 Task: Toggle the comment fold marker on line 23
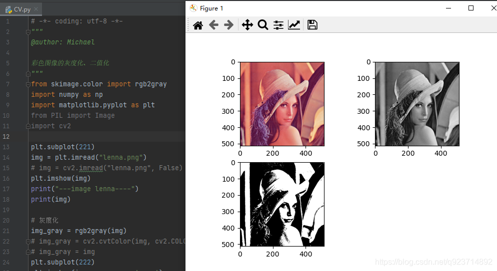[x=28, y=252]
